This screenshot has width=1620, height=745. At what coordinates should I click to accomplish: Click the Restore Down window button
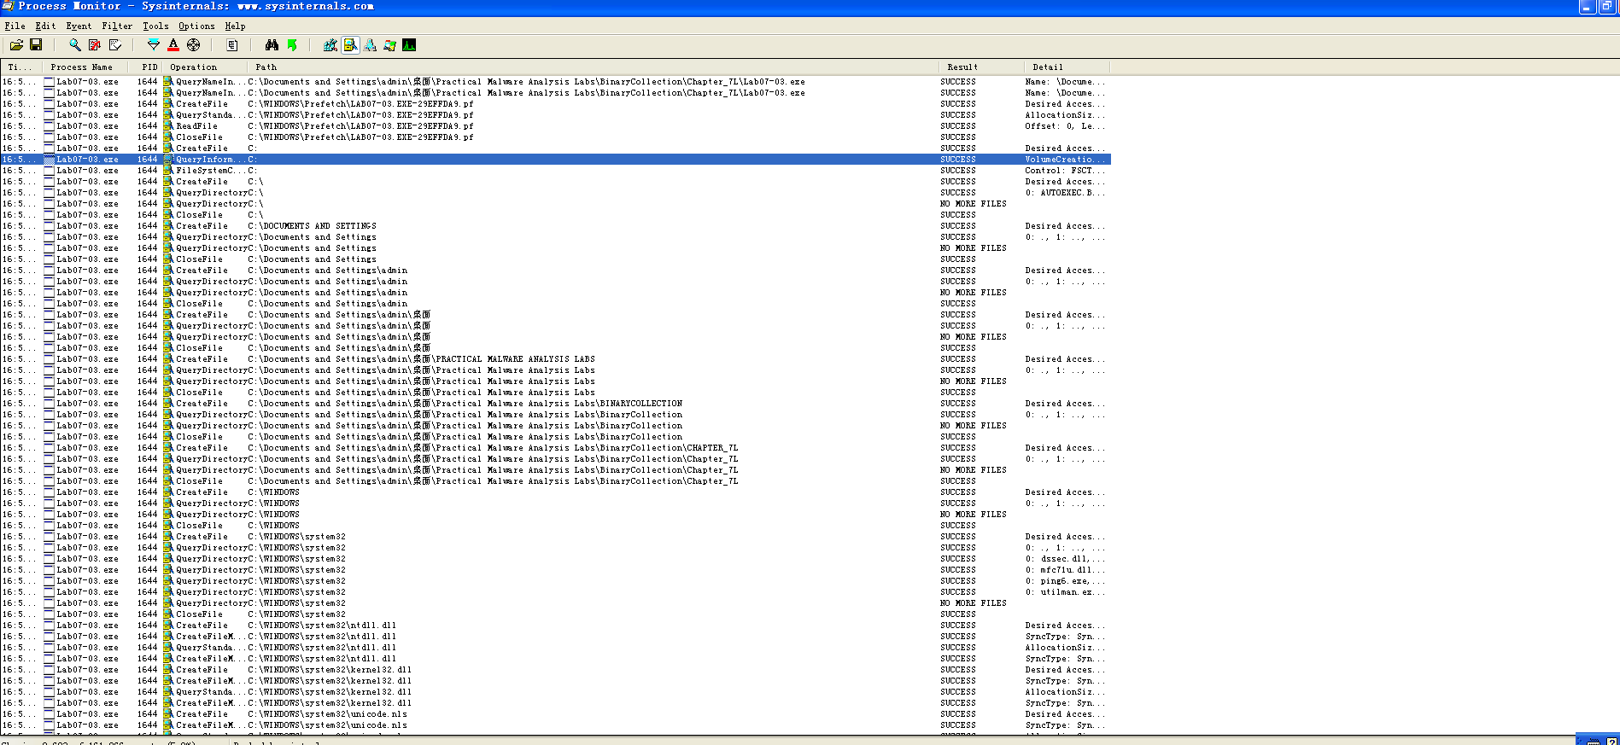1605,7
